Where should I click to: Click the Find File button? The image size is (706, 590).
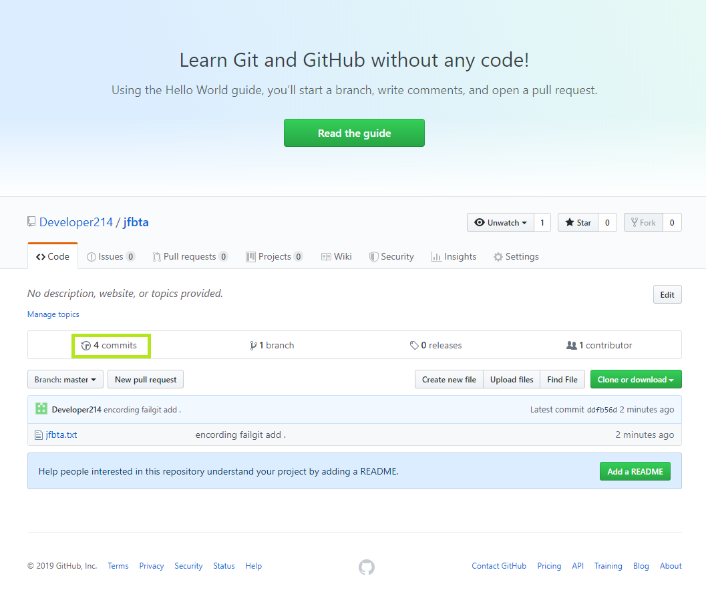pos(562,379)
